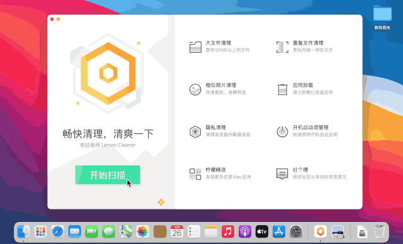Open the 数码荔枝 desktop folder
403x244 pixels.
(x=382, y=17)
